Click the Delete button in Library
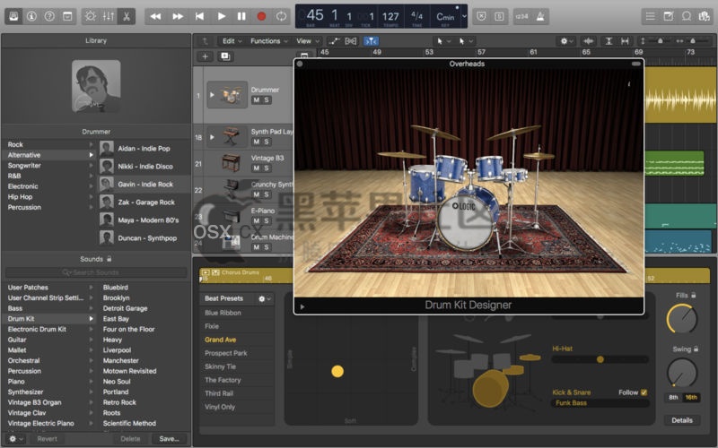This screenshot has width=718, height=448. (130, 439)
